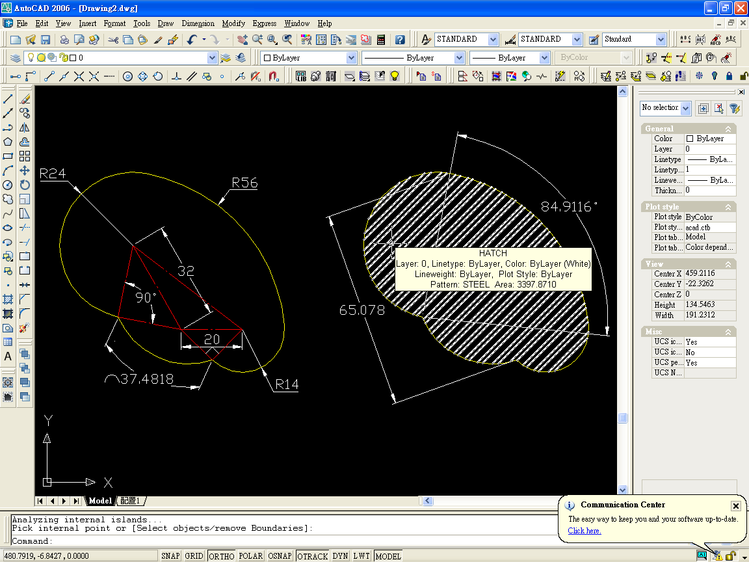Select the Revision Cloud tool

click(8, 199)
